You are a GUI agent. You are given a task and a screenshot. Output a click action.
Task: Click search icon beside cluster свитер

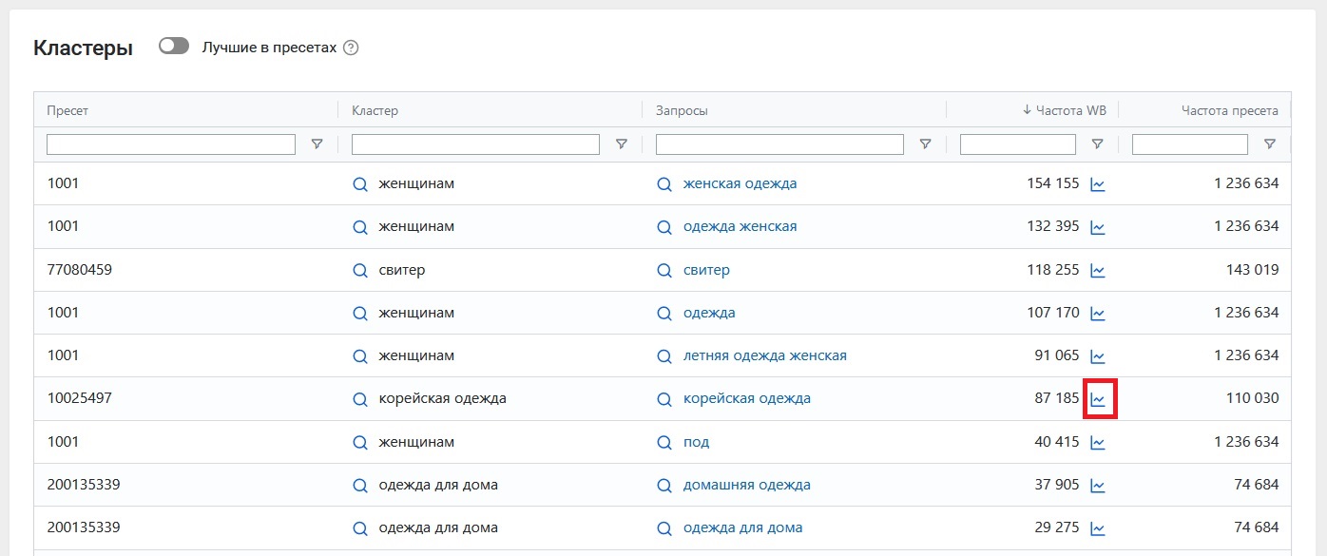(360, 270)
